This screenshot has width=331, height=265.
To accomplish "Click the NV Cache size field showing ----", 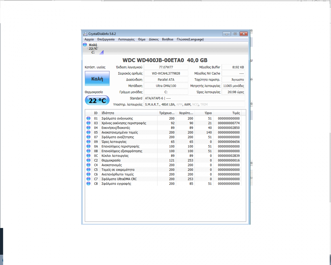I will (233, 73).
